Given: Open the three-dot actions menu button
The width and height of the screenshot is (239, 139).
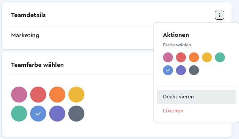Looking at the screenshot, I should tap(220, 15).
